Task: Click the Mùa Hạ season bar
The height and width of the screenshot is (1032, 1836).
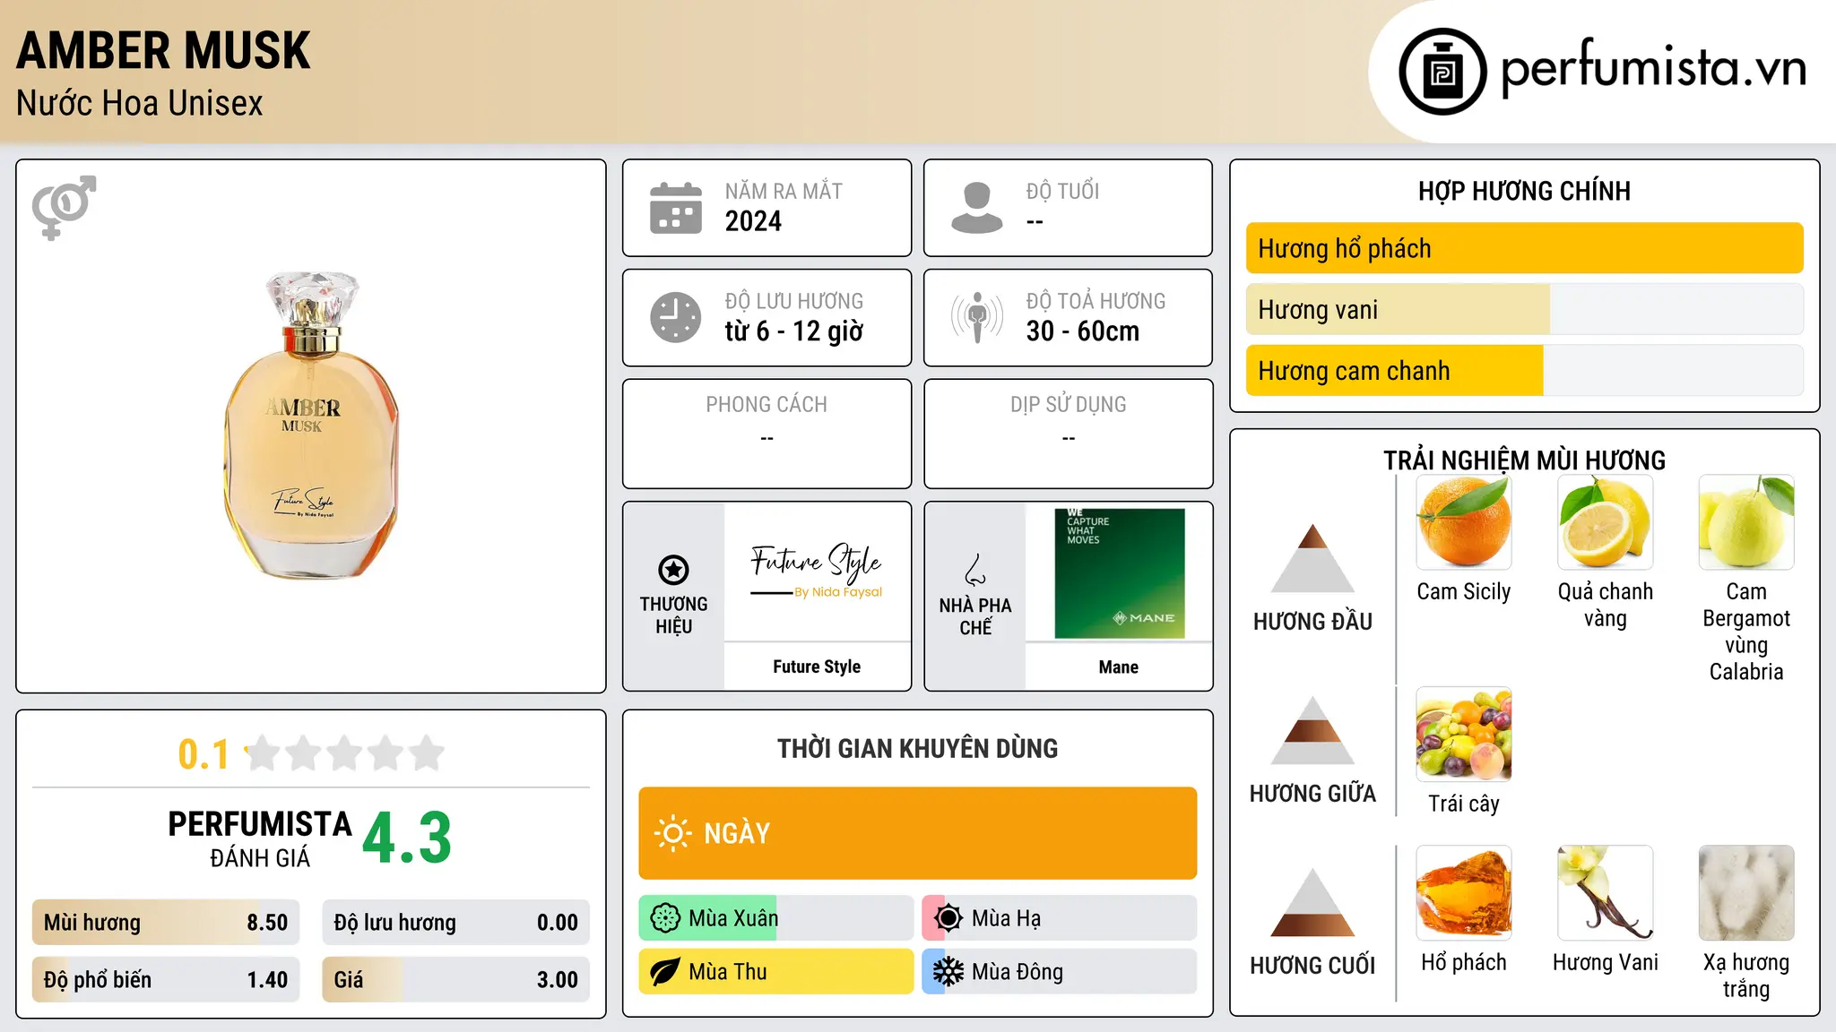Action: (1060, 918)
